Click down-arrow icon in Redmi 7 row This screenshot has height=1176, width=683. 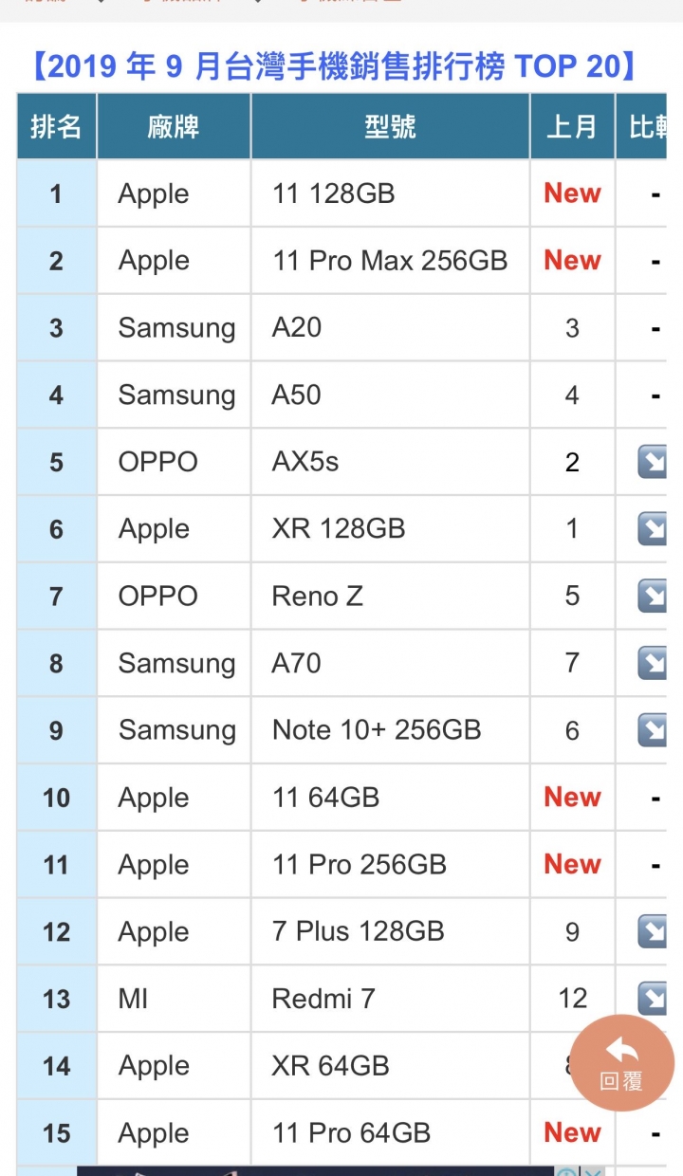coord(653,999)
